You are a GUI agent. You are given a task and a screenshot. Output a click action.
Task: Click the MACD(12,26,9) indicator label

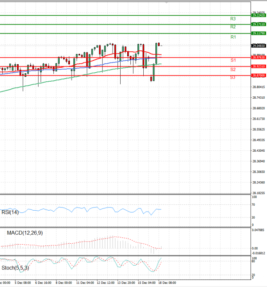pos(25,233)
